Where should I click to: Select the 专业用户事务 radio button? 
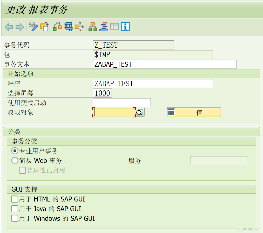coord(15,151)
